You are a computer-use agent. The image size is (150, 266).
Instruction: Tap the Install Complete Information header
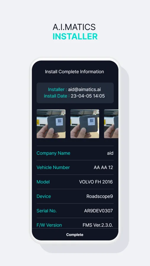[74, 72]
